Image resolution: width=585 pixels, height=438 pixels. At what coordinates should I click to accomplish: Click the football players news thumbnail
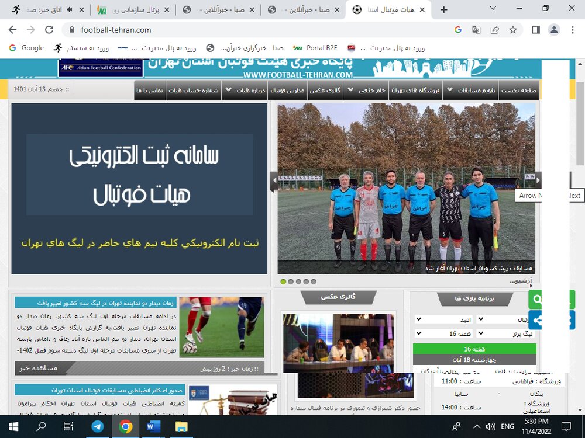[x=221, y=326]
